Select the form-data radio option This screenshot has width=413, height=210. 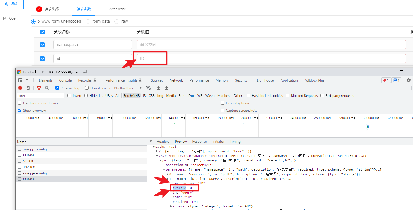tap(88, 21)
